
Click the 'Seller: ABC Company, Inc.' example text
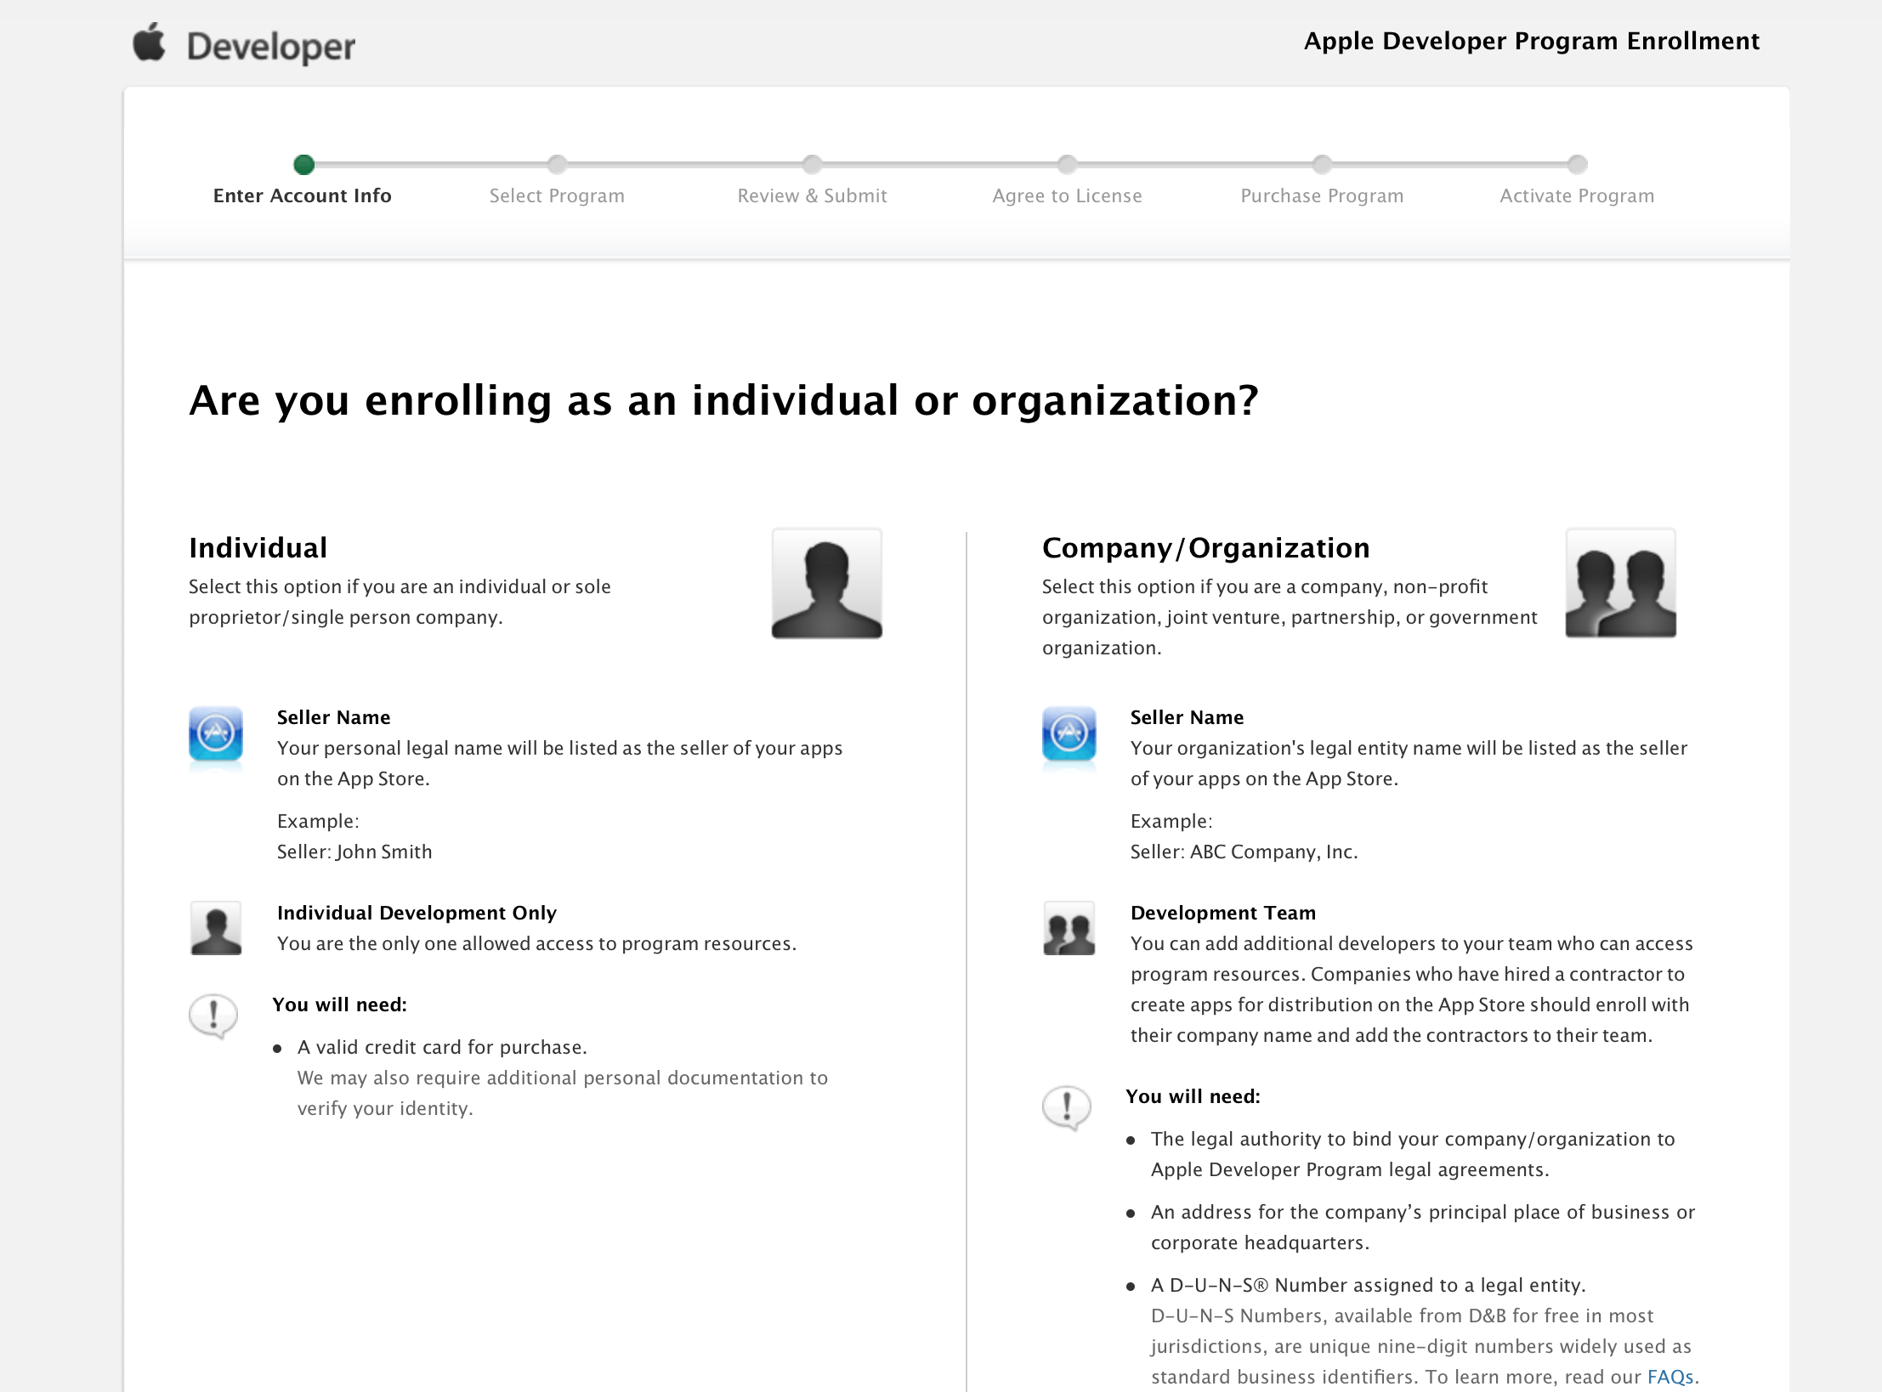[x=1244, y=852]
